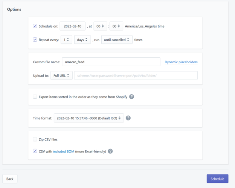235x188 pixels.
Task: Open the days unit dropdown
Action: pyautogui.click(x=82, y=40)
